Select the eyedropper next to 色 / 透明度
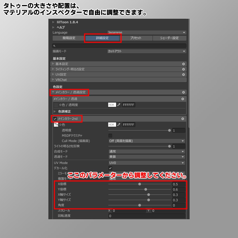This screenshot has height=238, width=238. tap(119, 104)
